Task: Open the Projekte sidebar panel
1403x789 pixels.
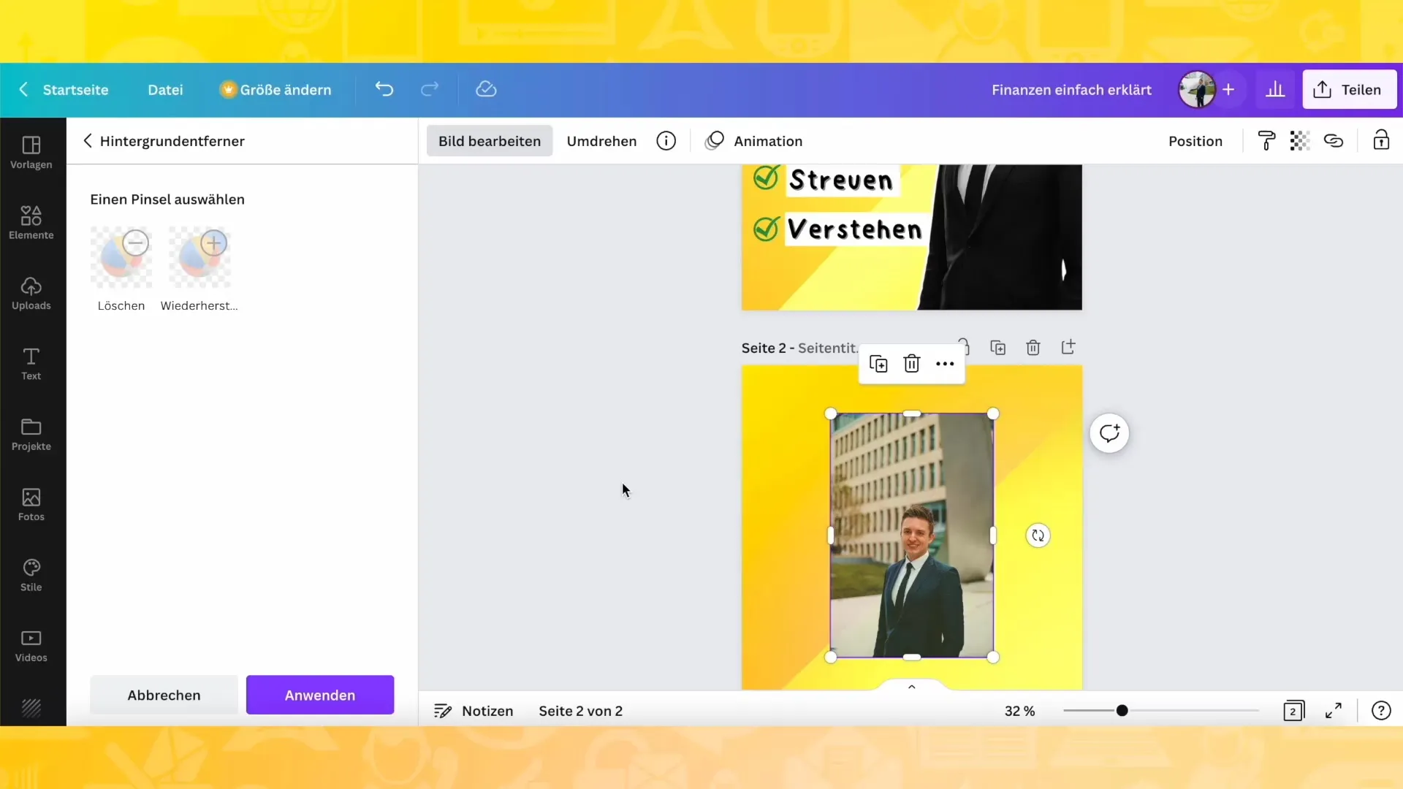Action: click(x=31, y=435)
